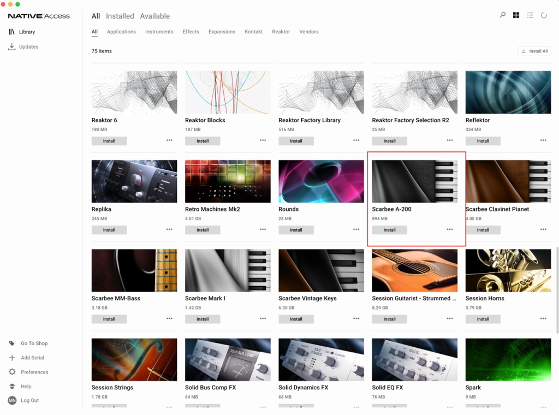The image size is (559, 415).
Task: Click the Log Out link
Action: pos(29,400)
